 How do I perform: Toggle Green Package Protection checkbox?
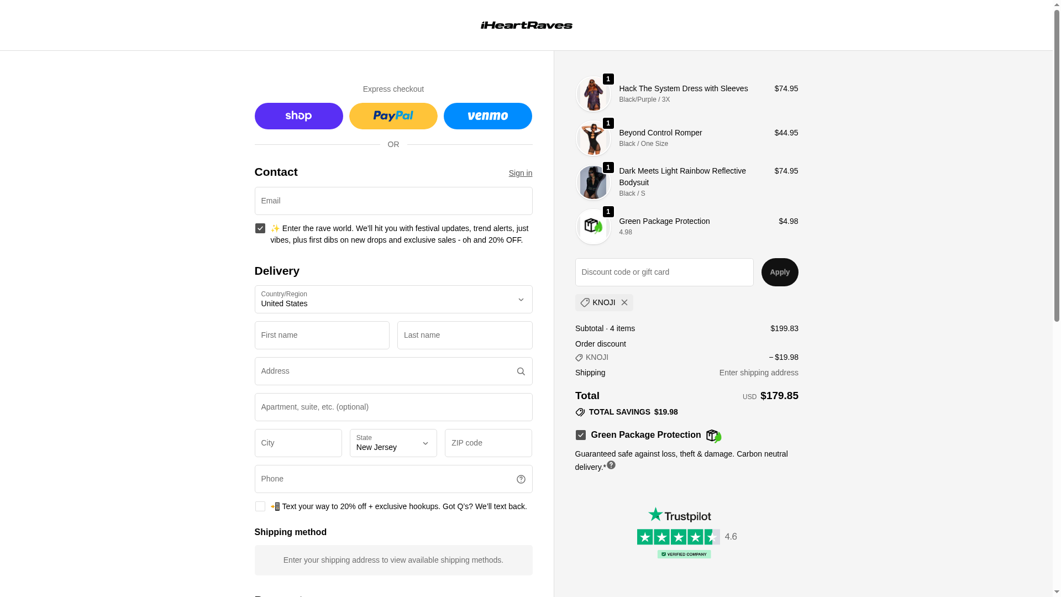coord(580,435)
